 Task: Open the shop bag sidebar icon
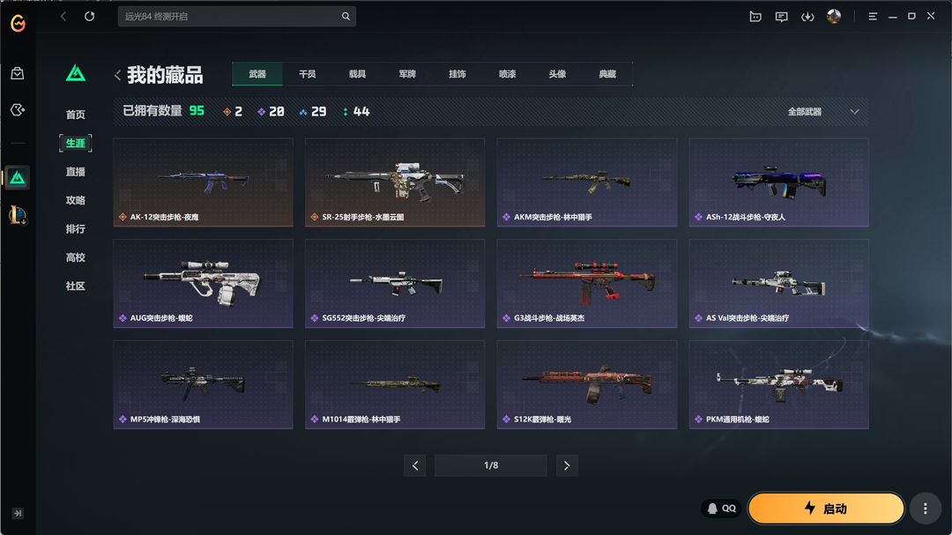pyautogui.click(x=17, y=73)
